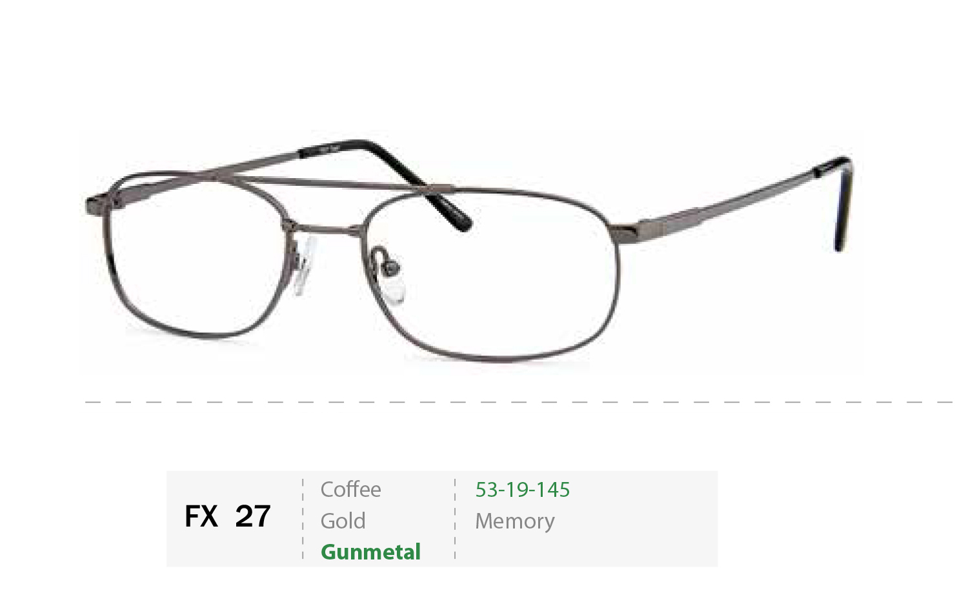Click the FX 27 model name
966x604 pixels.
coord(227,516)
